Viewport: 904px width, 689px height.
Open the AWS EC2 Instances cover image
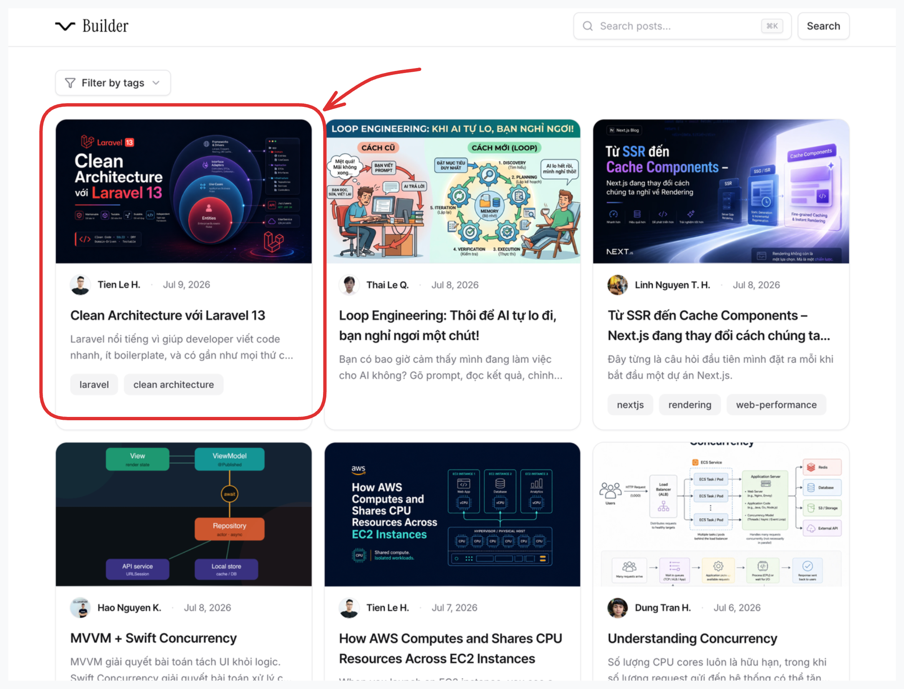point(452,515)
